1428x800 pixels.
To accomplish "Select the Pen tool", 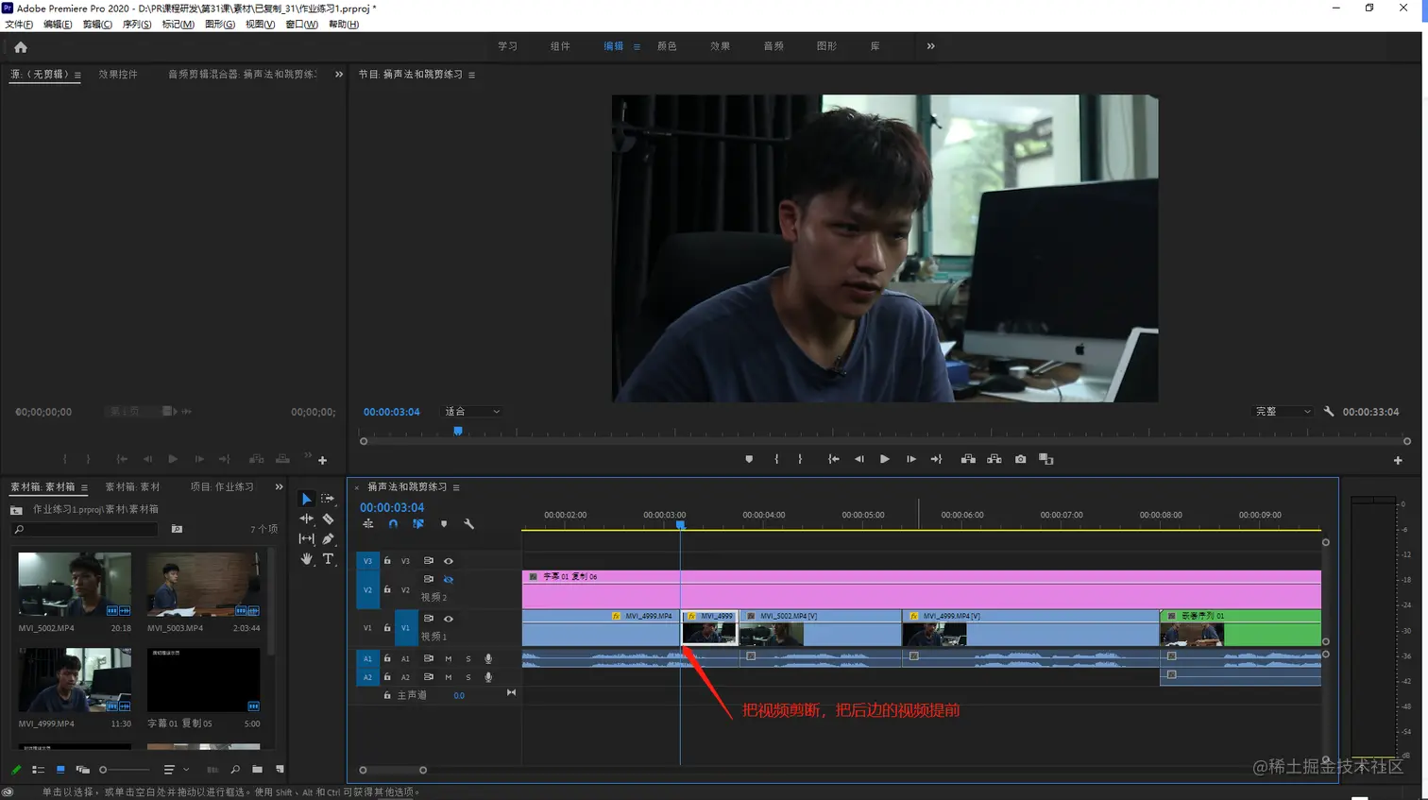I will click(x=328, y=538).
